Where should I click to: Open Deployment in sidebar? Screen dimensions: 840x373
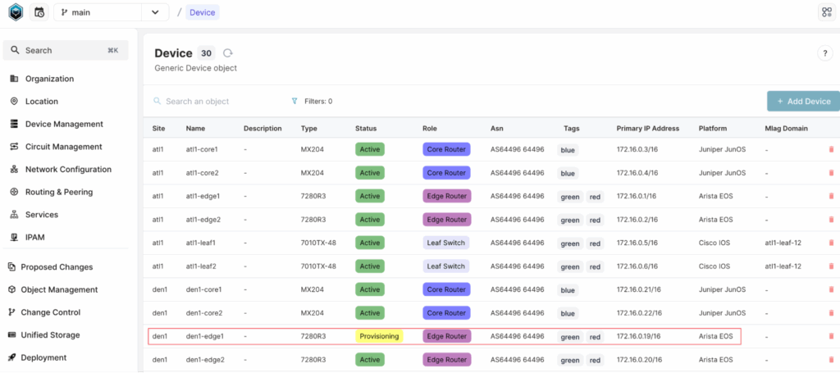(43, 357)
